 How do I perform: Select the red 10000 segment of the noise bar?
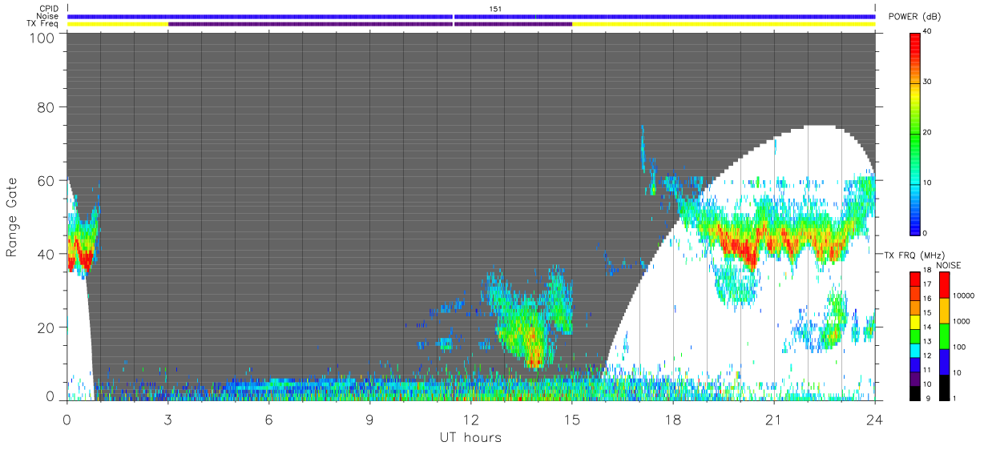coord(944,285)
